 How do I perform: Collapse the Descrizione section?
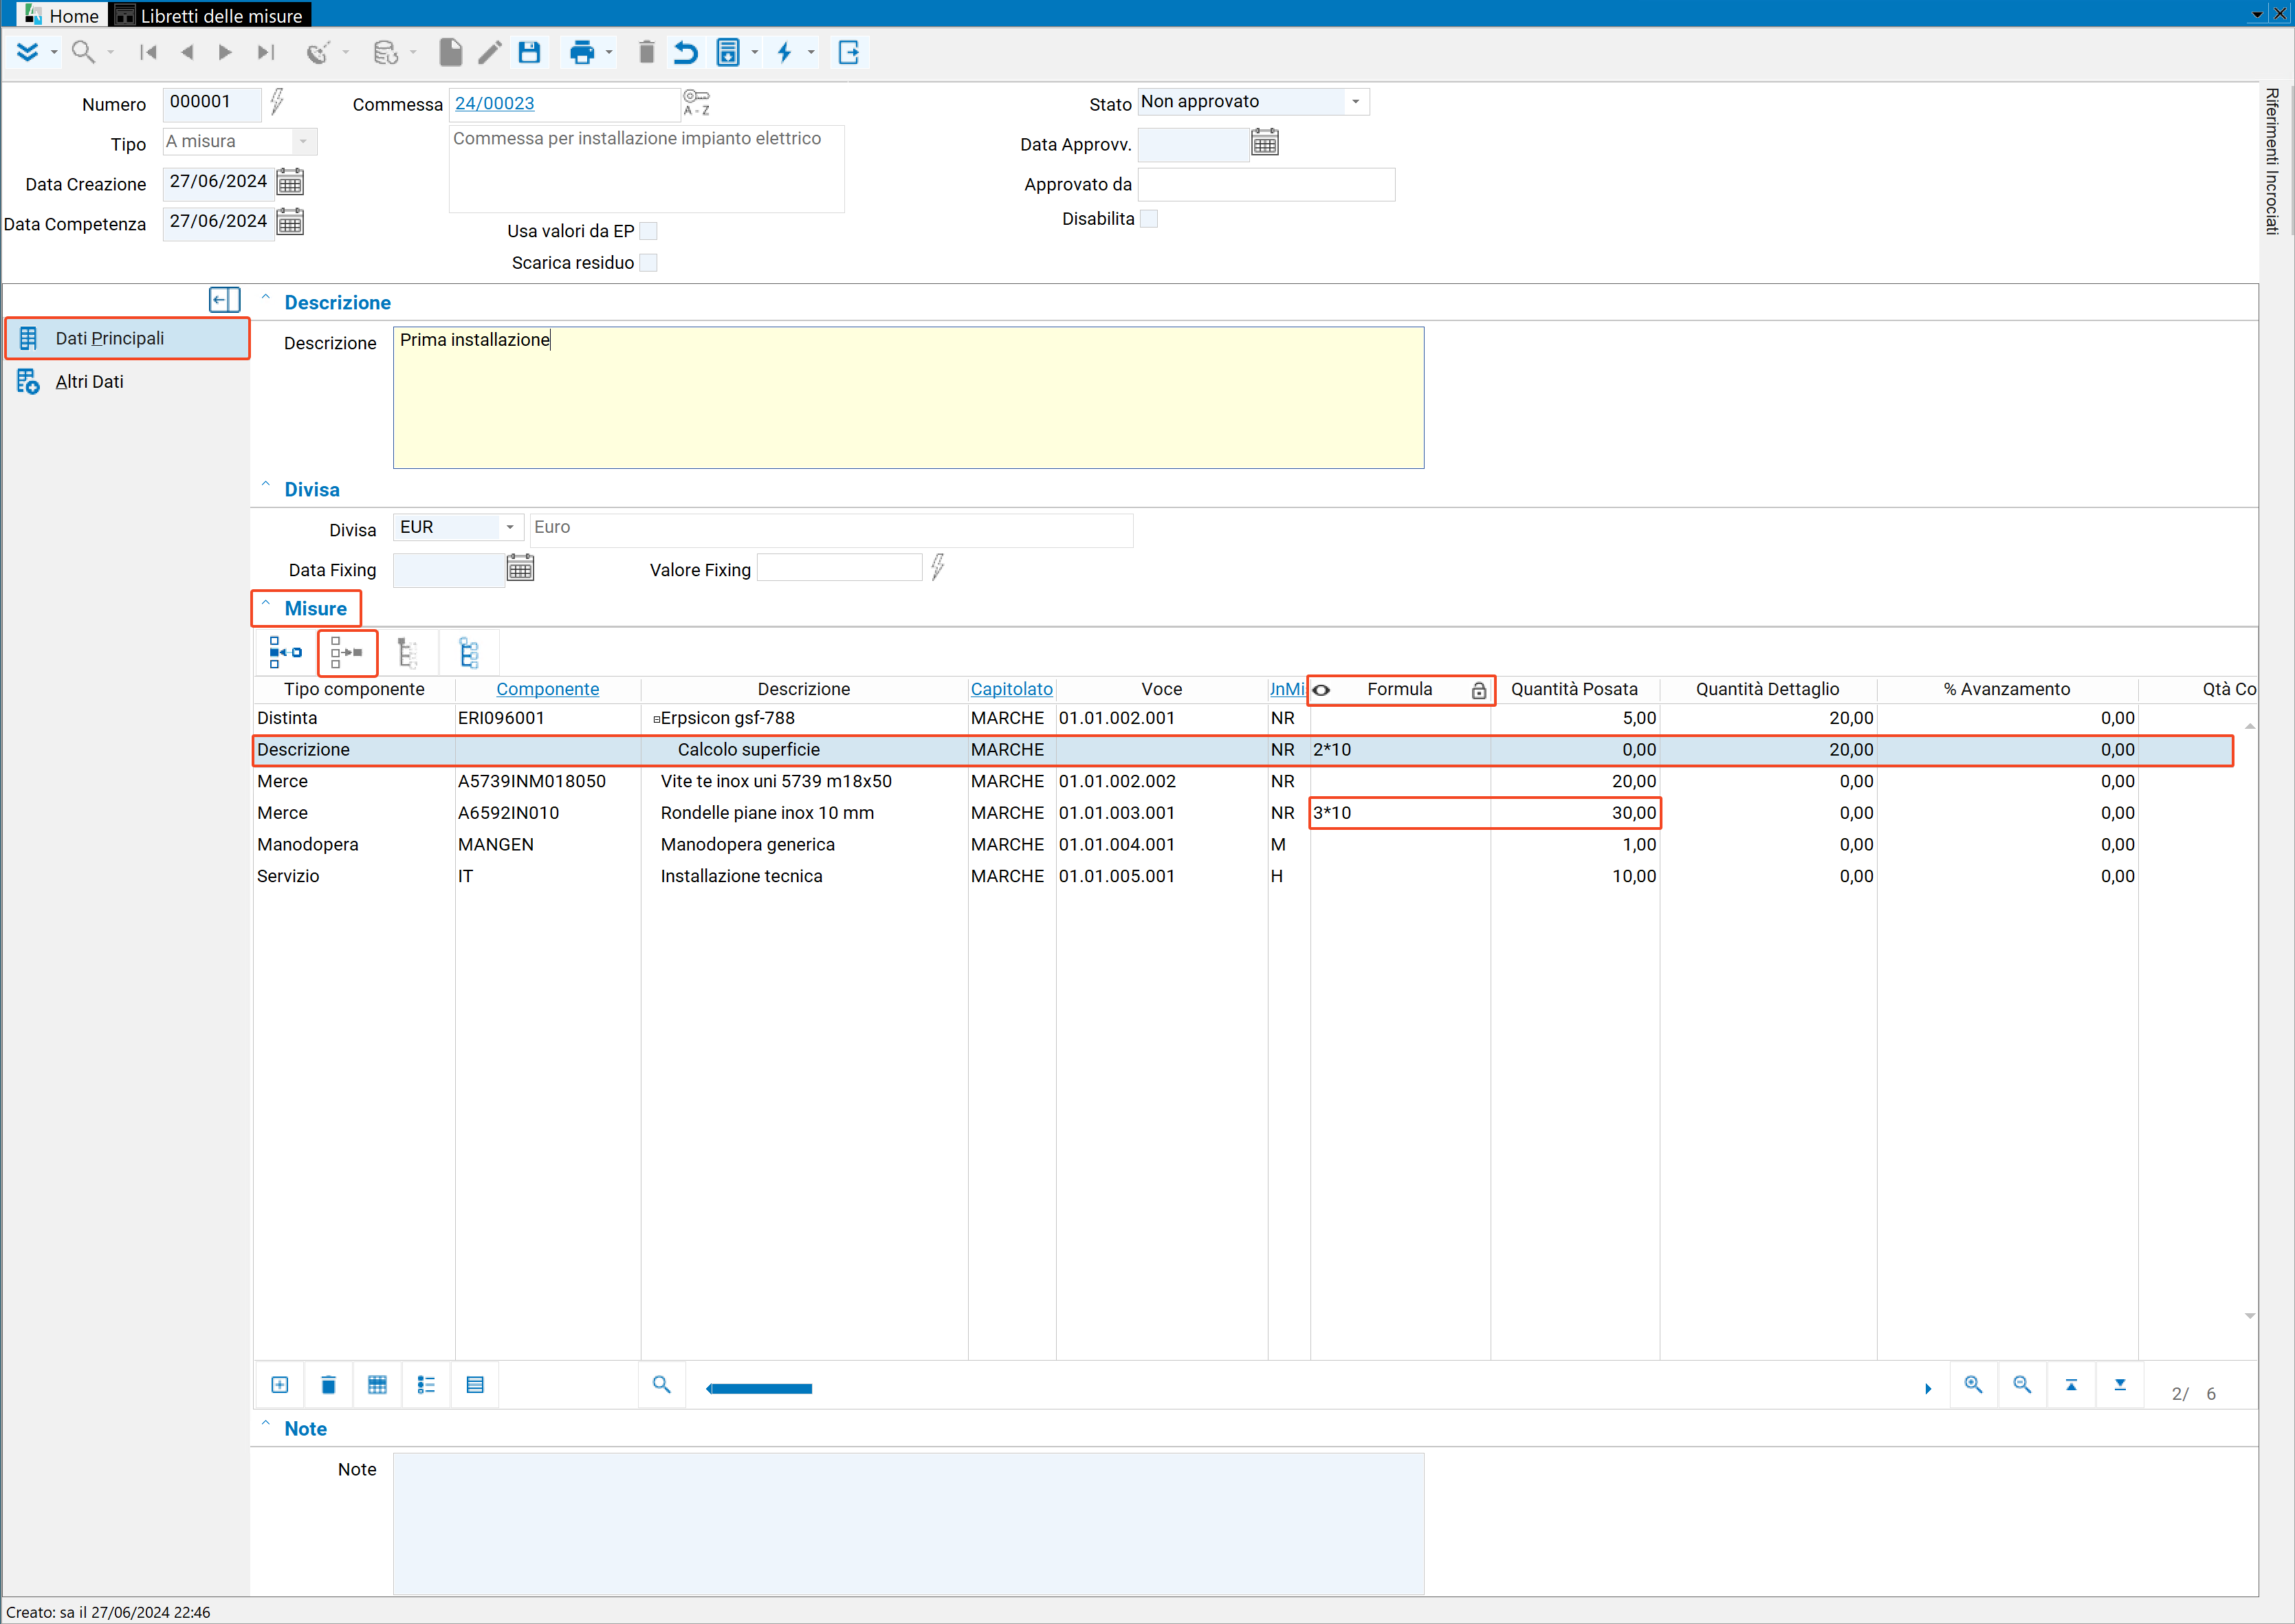pos(266,298)
